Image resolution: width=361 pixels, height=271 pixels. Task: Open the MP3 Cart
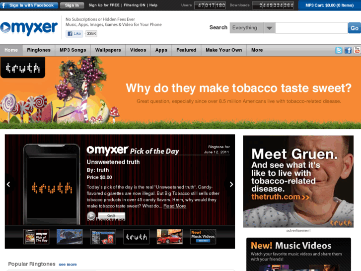click(x=329, y=5)
